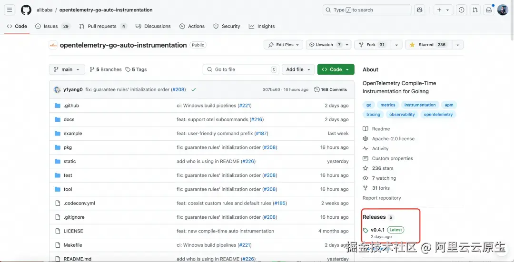Open the Report repository link

382,198
